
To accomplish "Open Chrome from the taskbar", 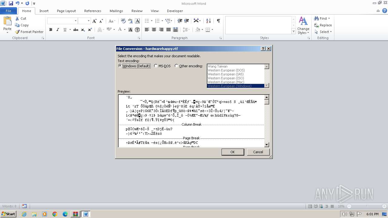I will point(55,214).
